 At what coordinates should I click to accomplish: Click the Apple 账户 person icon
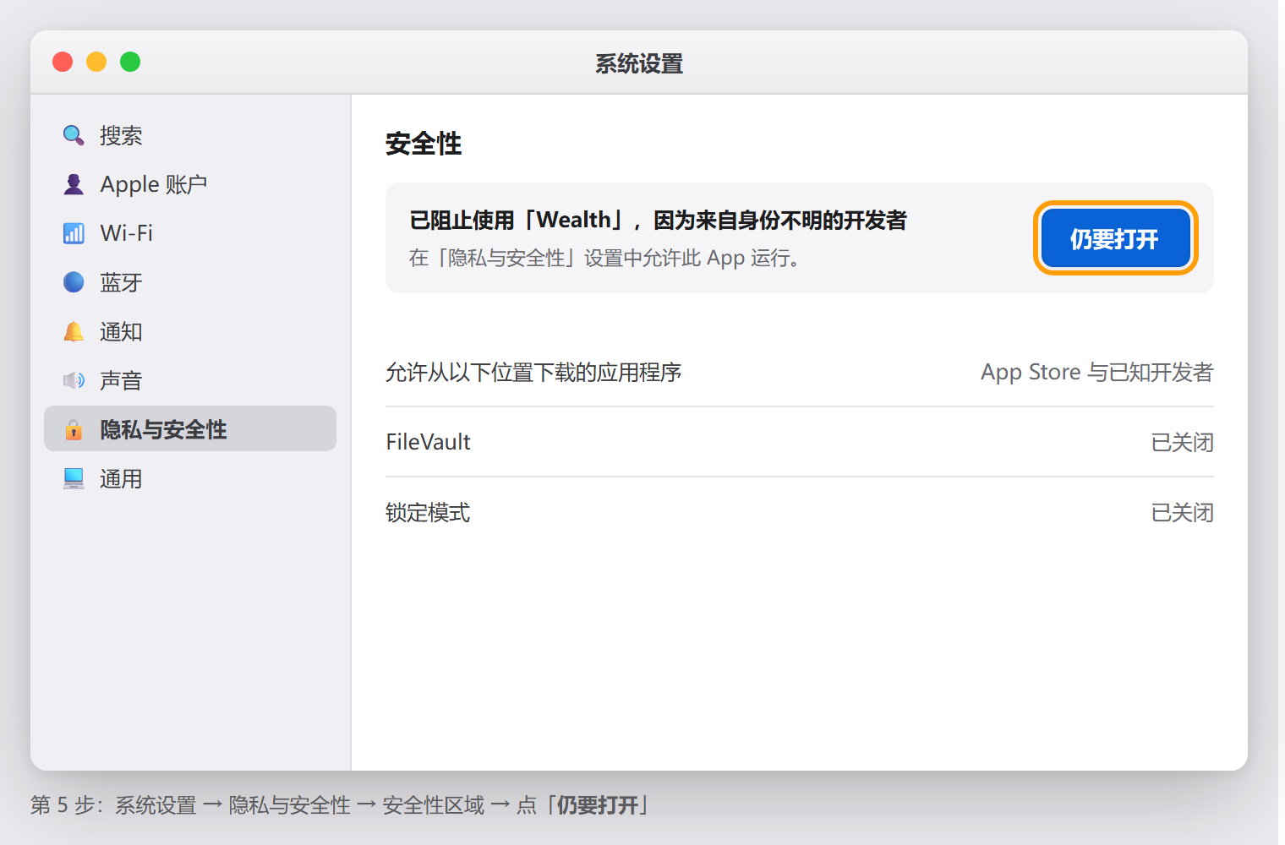(74, 184)
